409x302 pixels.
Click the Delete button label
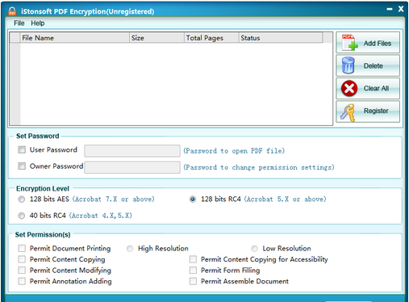click(x=373, y=66)
